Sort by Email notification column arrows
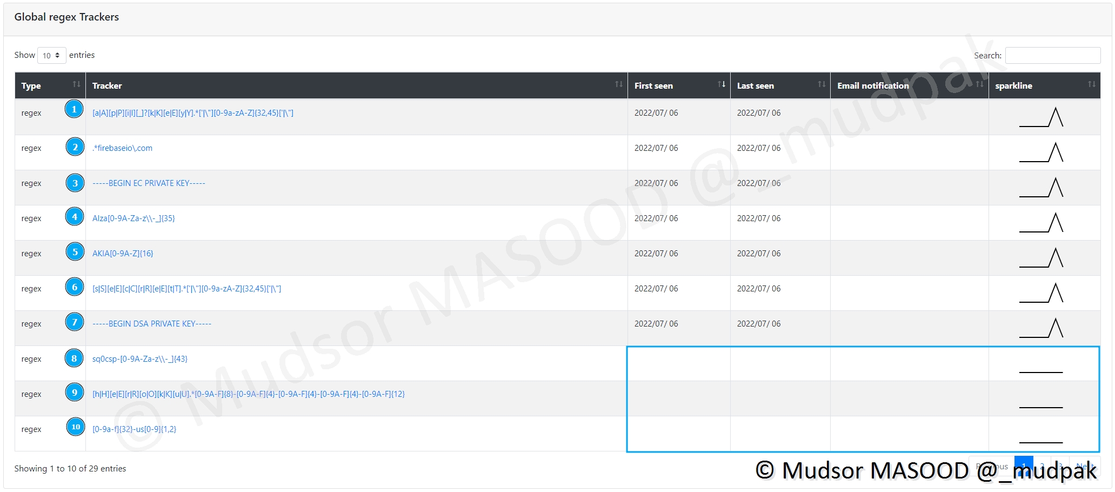Screen dimensions: 1115x492 coord(979,84)
